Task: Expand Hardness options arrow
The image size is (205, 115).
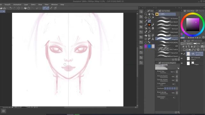Action: coord(177,88)
